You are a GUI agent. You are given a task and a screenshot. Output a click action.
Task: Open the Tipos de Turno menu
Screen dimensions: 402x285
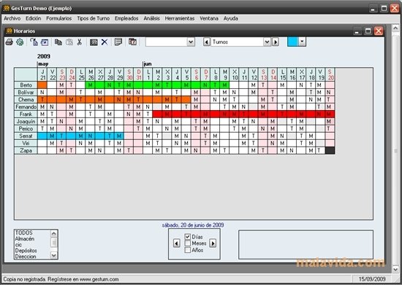[94, 18]
